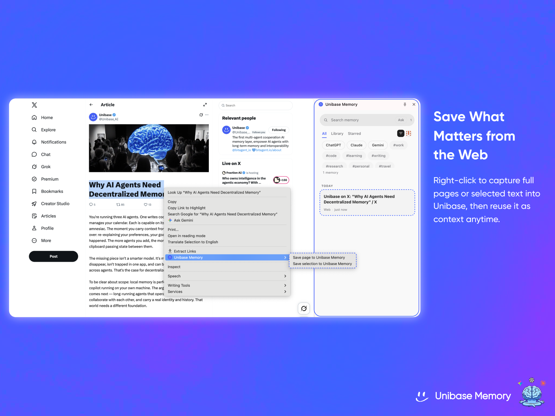The image size is (555, 416).
Task: Click the back arrow beside Article
Action: click(x=91, y=105)
